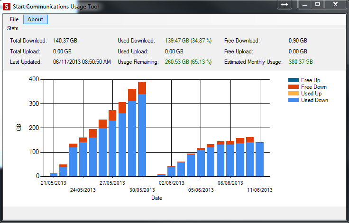Click the 300 y-axis value
This screenshot has height=223, width=349.
(34, 103)
